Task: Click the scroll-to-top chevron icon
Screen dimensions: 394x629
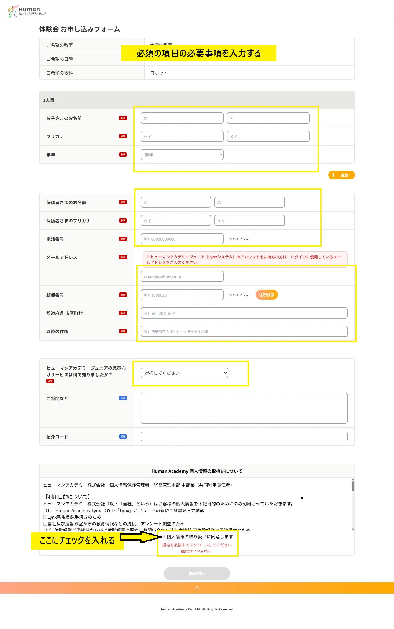Action: coord(197,588)
